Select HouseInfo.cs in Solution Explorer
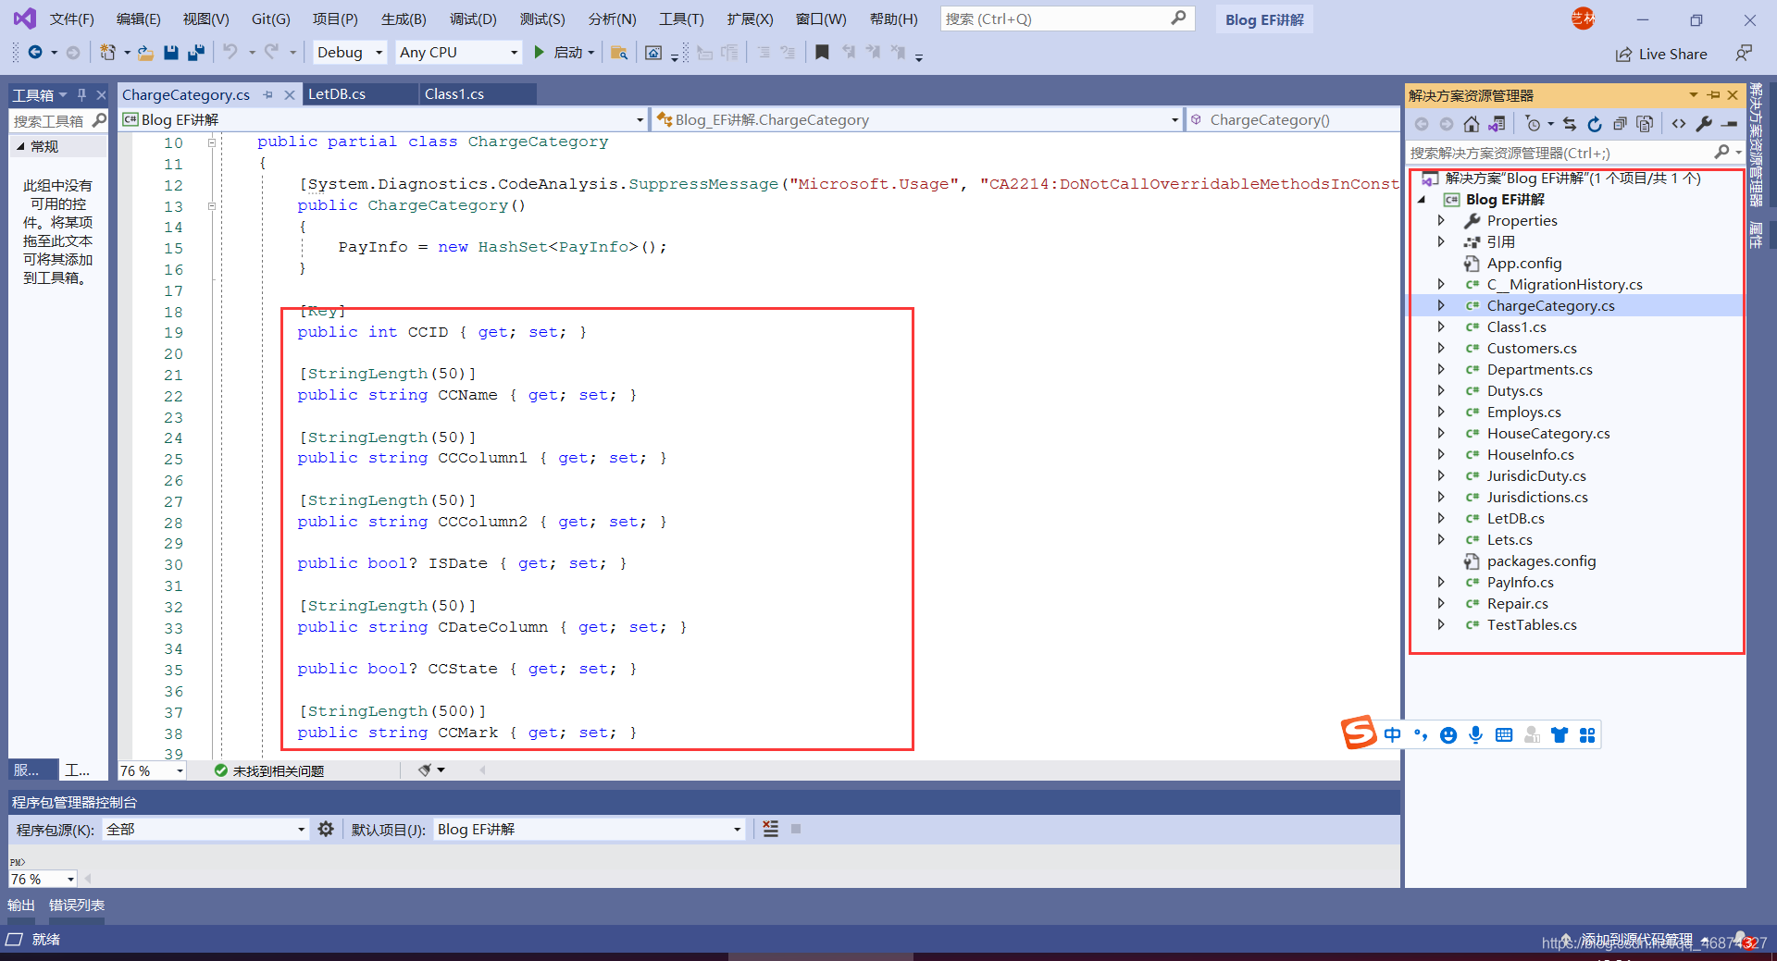This screenshot has width=1777, height=961. (1530, 454)
